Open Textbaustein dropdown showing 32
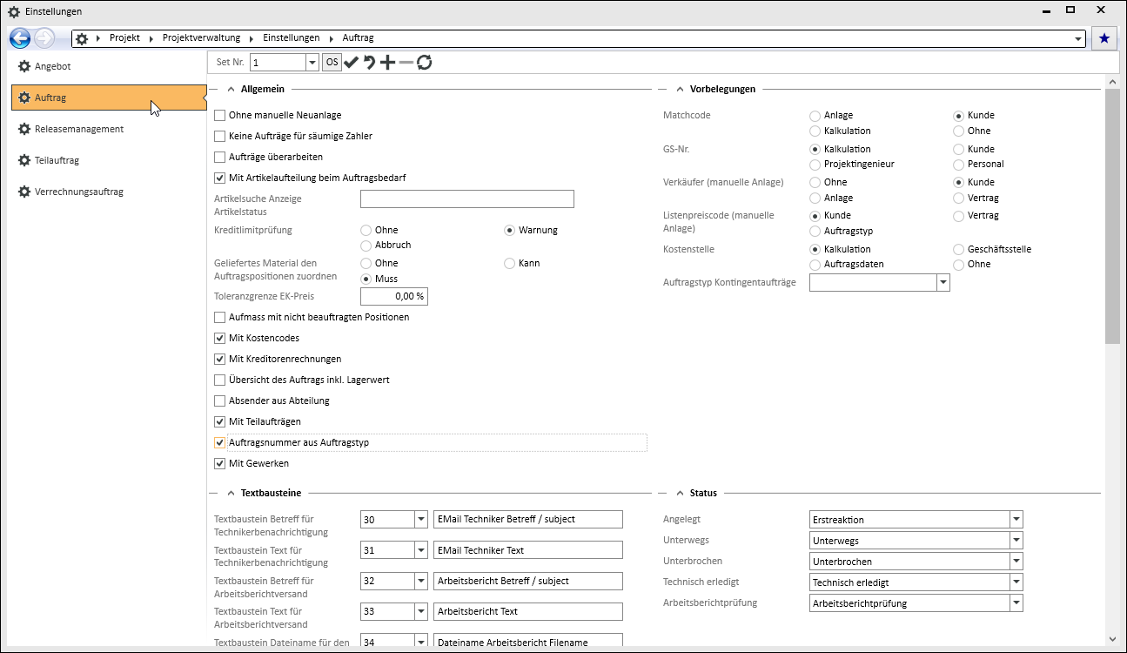 [x=421, y=581]
